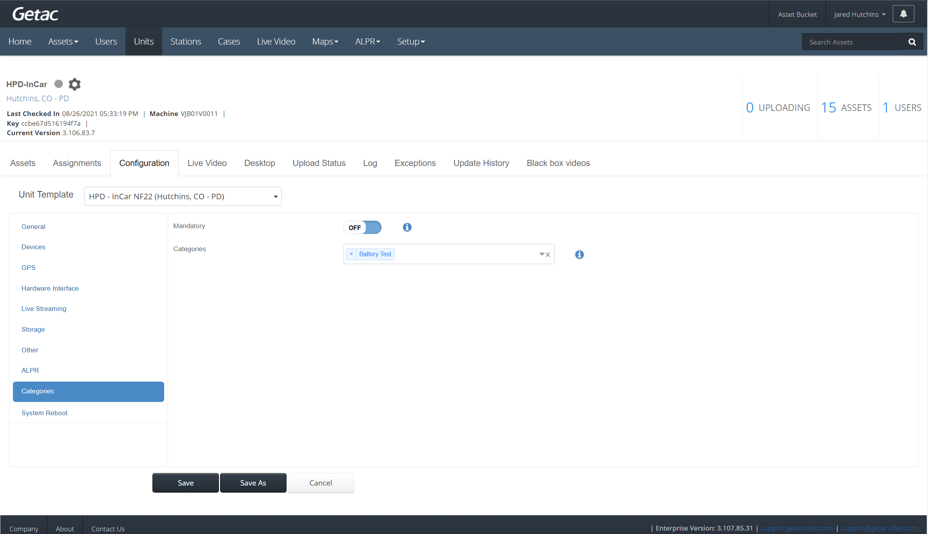Go to Home
Viewport: 928px width, 534px height.
[20, 41]
